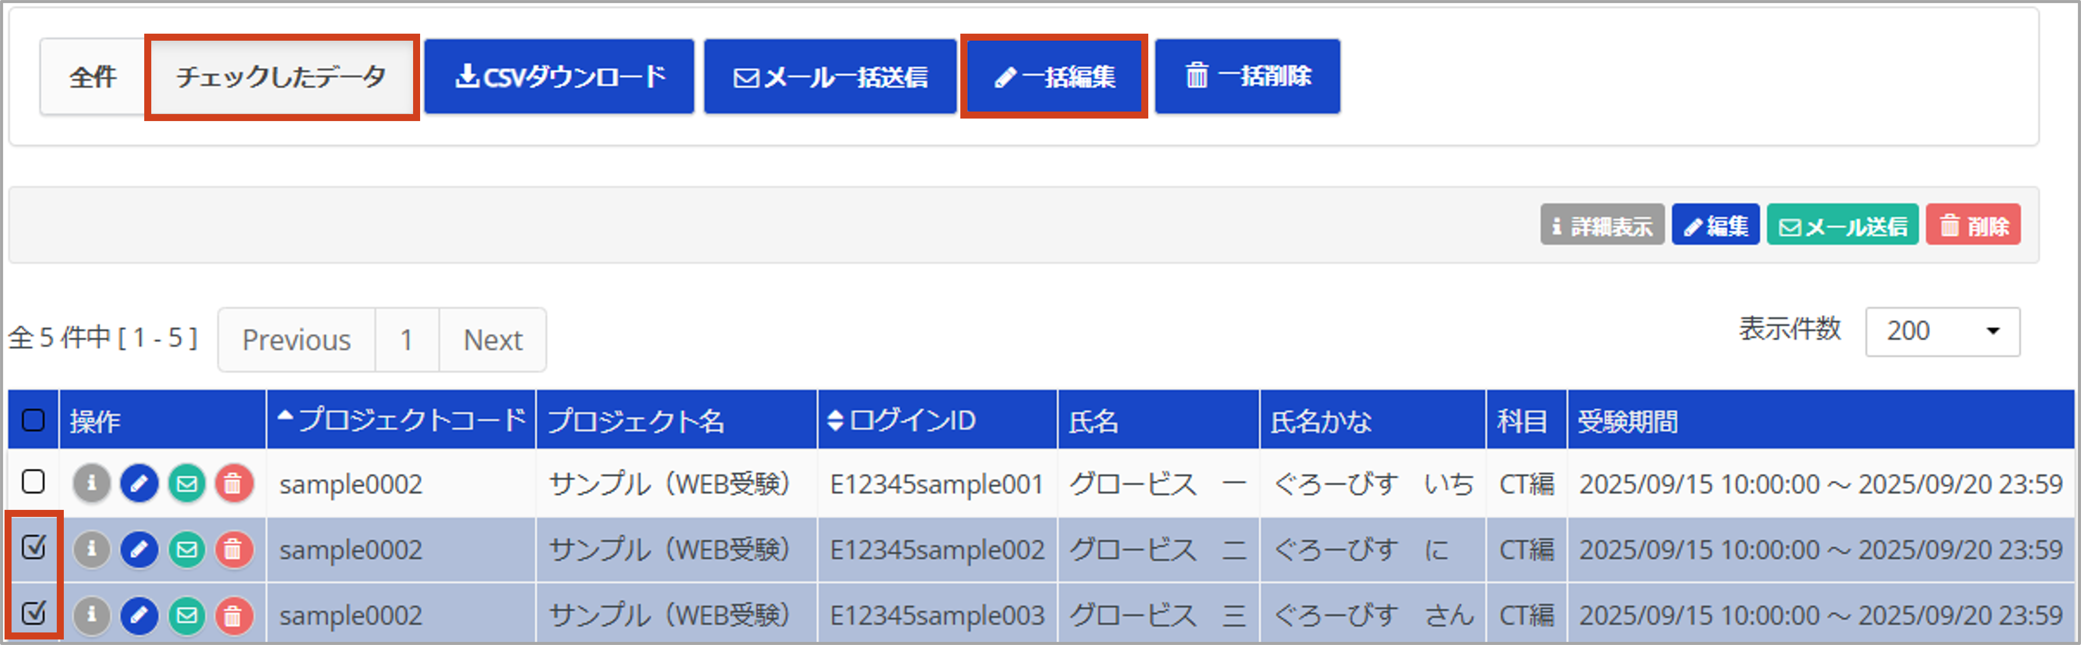
Task: Uncheck the box for E12345sample002 row
Action: [33, 548]
